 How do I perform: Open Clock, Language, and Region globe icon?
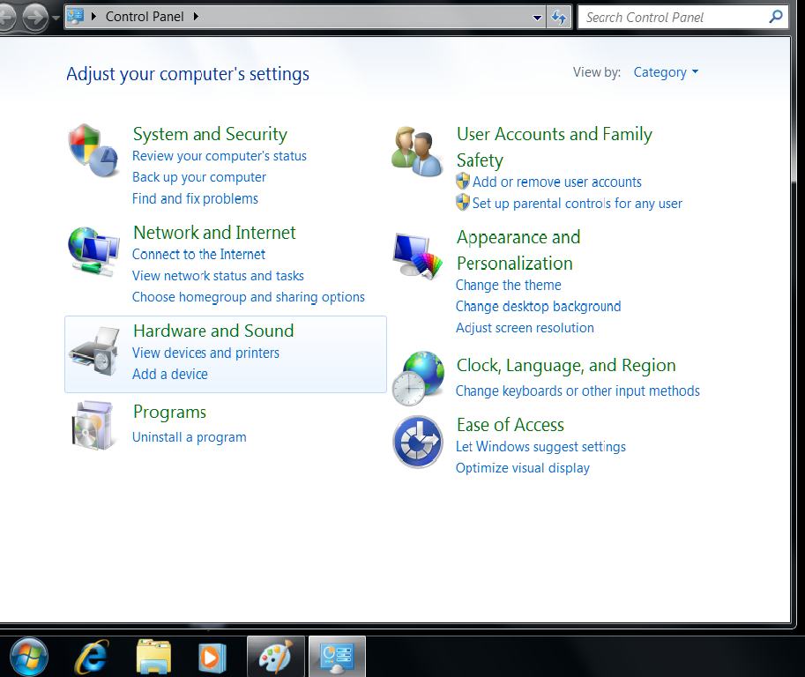(x=417, y=376)
